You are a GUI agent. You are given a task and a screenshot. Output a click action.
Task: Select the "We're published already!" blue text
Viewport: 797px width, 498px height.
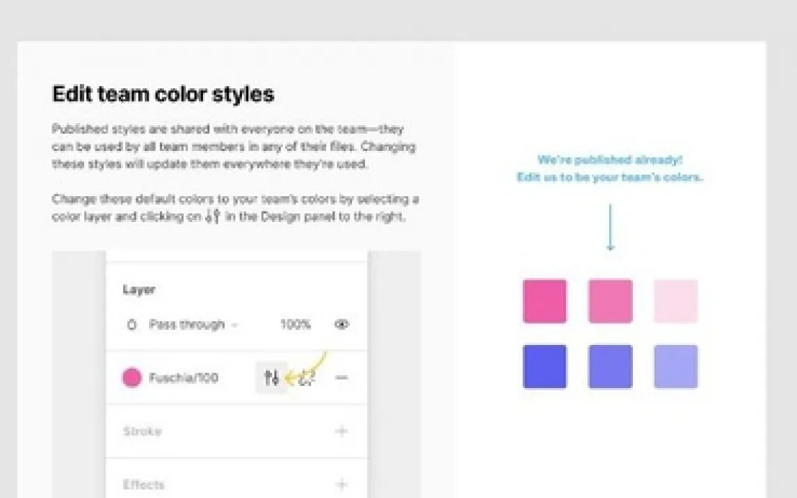tap(610, 160)
